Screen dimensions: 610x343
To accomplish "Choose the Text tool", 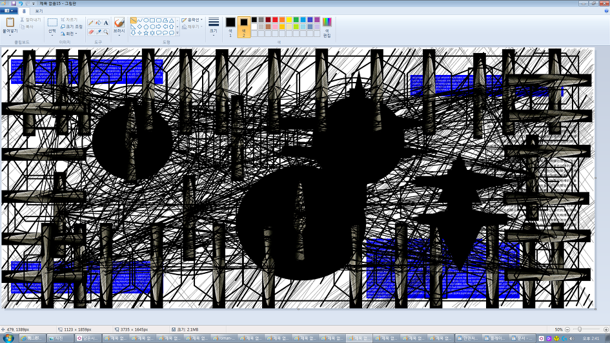I will (x=106, y=23).
